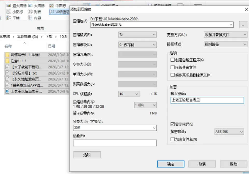Enable 加密文件名 checkbox
The height and width of the screenshot is (174, 249).
click(172, 139)
